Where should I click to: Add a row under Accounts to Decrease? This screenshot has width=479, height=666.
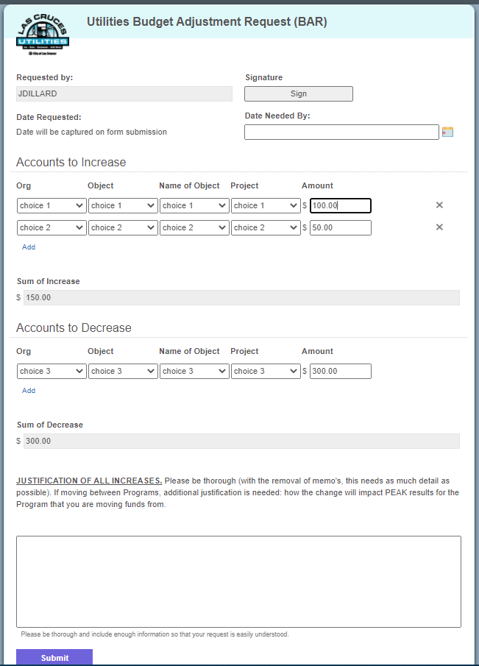29,390
